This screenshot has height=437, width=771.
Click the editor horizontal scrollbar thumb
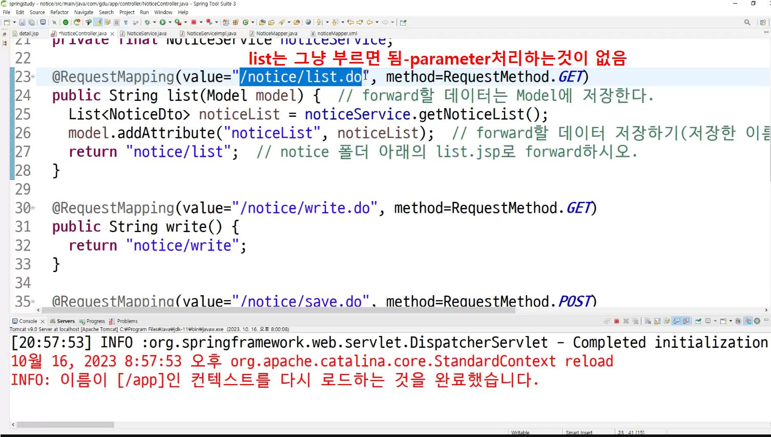point(278,310)
